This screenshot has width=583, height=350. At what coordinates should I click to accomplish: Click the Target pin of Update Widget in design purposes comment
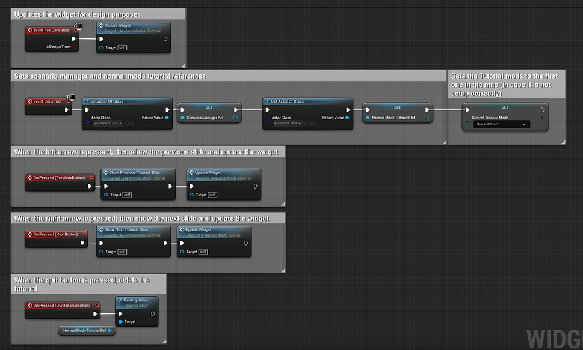[102, 47]
